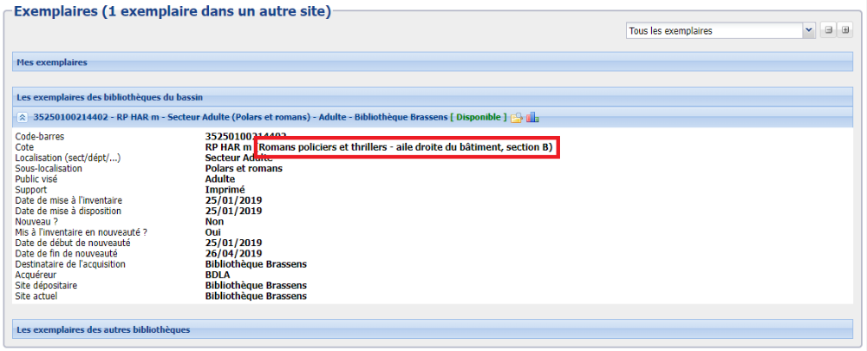
Task: Click the Exemplaires (1 exemplaire dans un autre site) heading
Action: (x=173, y=11)
